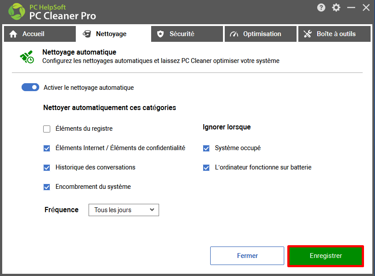This screenshot has height=276, width=375.
Task: Minimize the PC Cleaner Pro window
Action: pos(351,7)
